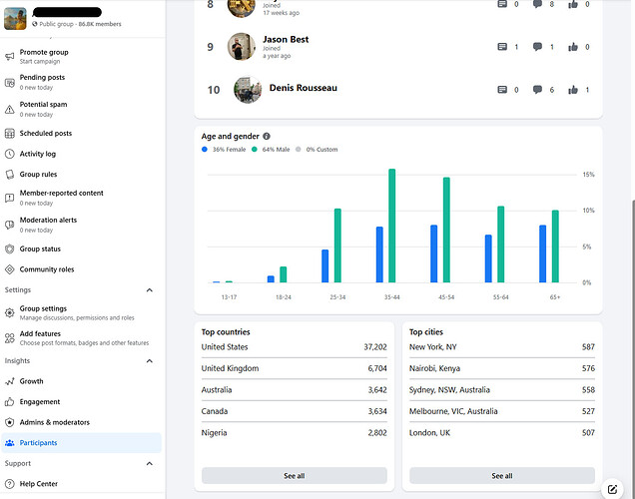Click See all under Top countries
The image size is (635, 499).
tap(294, 476)
